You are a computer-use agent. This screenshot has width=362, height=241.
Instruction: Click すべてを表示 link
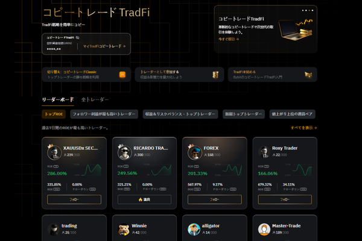point(303,128)
